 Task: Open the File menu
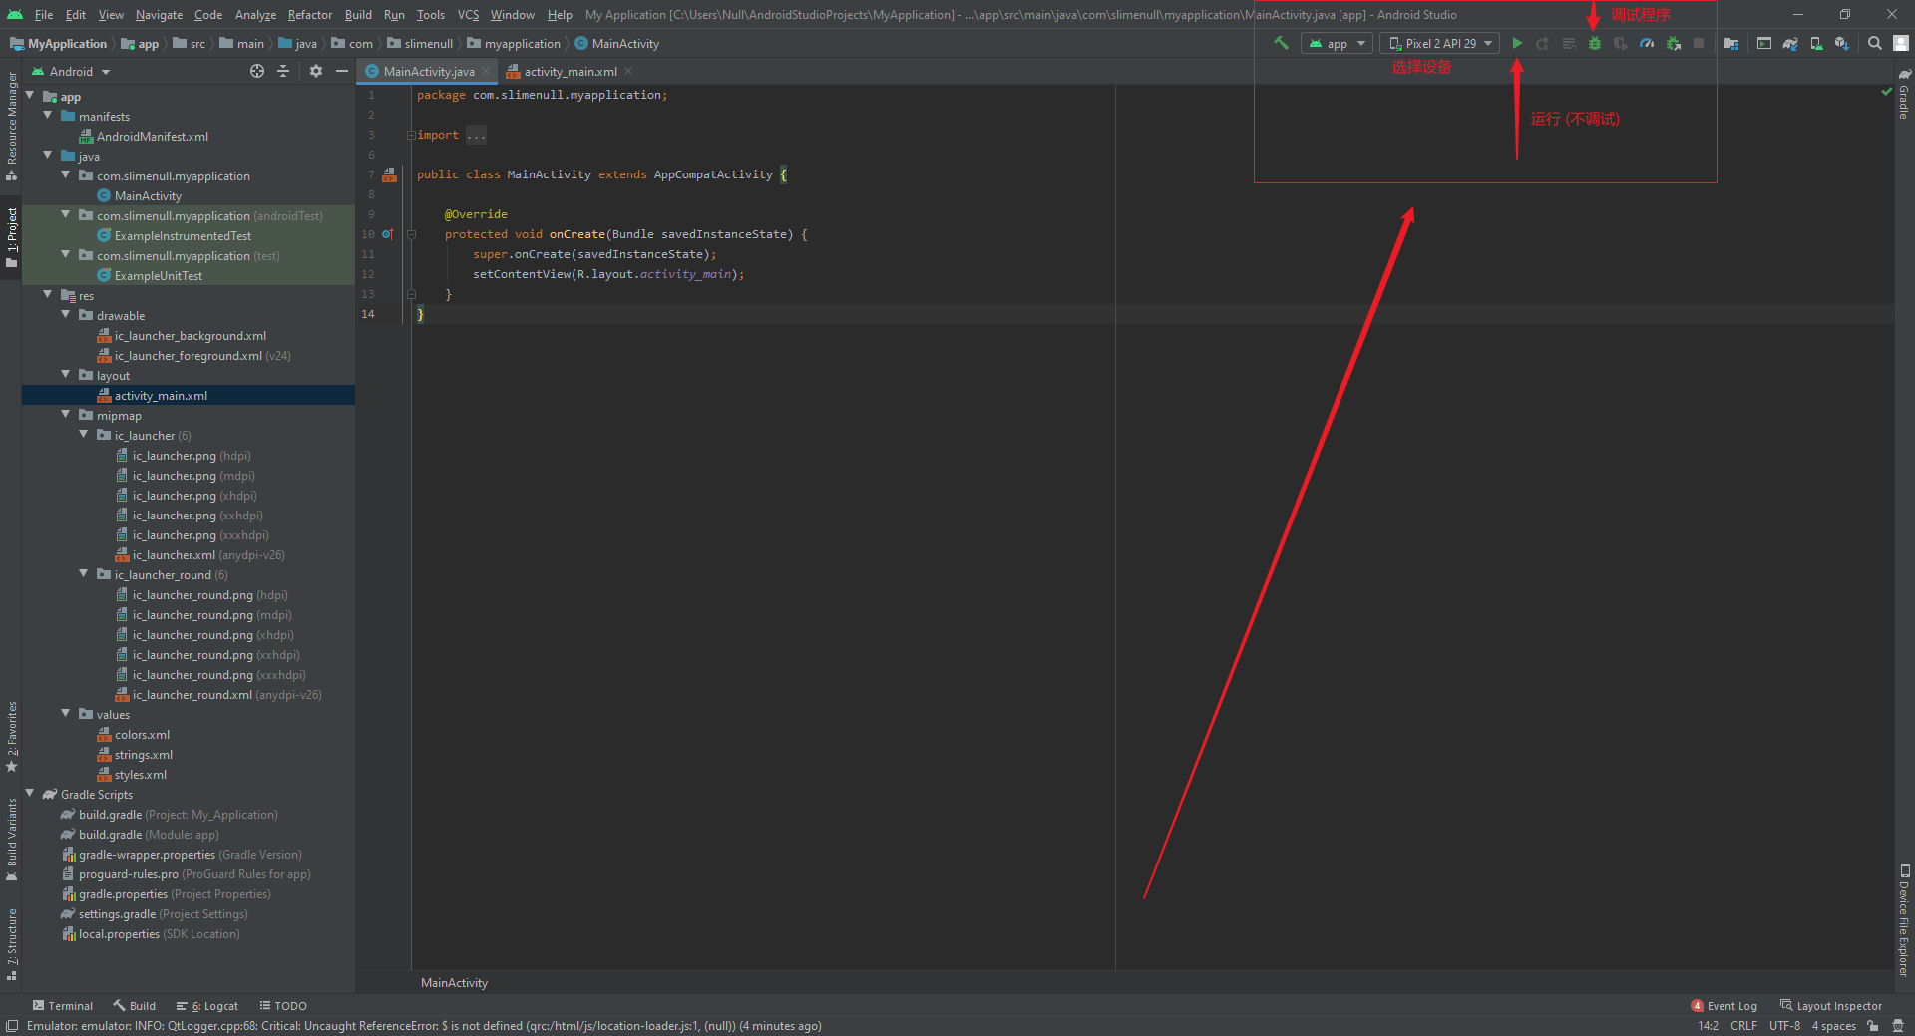(44, 14)
